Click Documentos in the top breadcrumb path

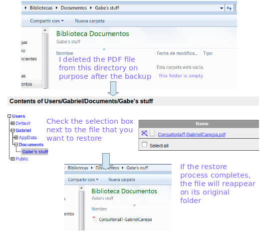(74, 8)
